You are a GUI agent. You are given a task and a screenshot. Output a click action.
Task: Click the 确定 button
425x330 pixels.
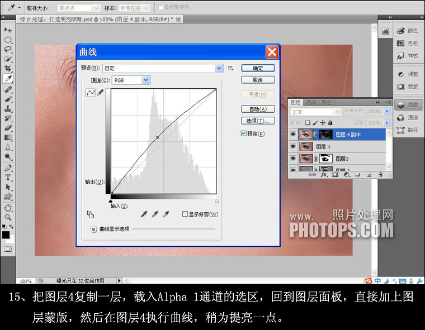(x=258, y=68)
